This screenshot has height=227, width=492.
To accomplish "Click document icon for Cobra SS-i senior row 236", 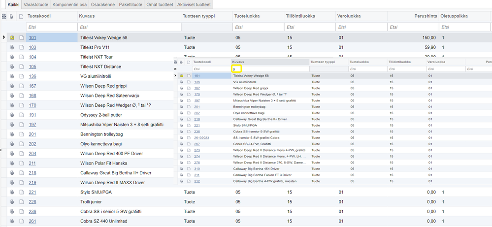I will (21, 212).
